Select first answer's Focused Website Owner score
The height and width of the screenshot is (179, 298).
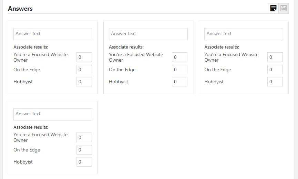84,57
